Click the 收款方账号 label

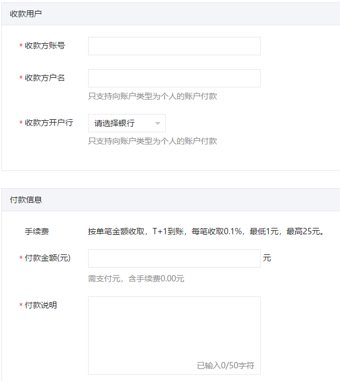click(45, 45)
